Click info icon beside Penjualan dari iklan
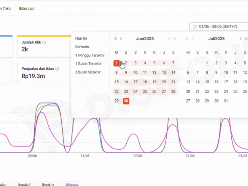The height and width of the screenshot is (186, 248). tap(57, 69)
